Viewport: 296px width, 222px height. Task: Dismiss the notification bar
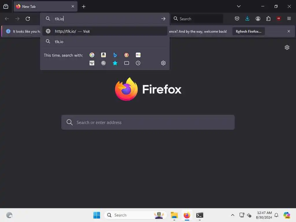(x=289, y=31)
